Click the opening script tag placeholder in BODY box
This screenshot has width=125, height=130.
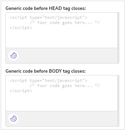point(48,81)
